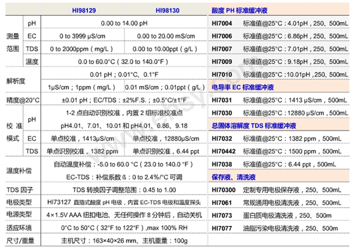
Task: Click the HI7030 product code
Action: pyautogui.click(x=222, y=113)
